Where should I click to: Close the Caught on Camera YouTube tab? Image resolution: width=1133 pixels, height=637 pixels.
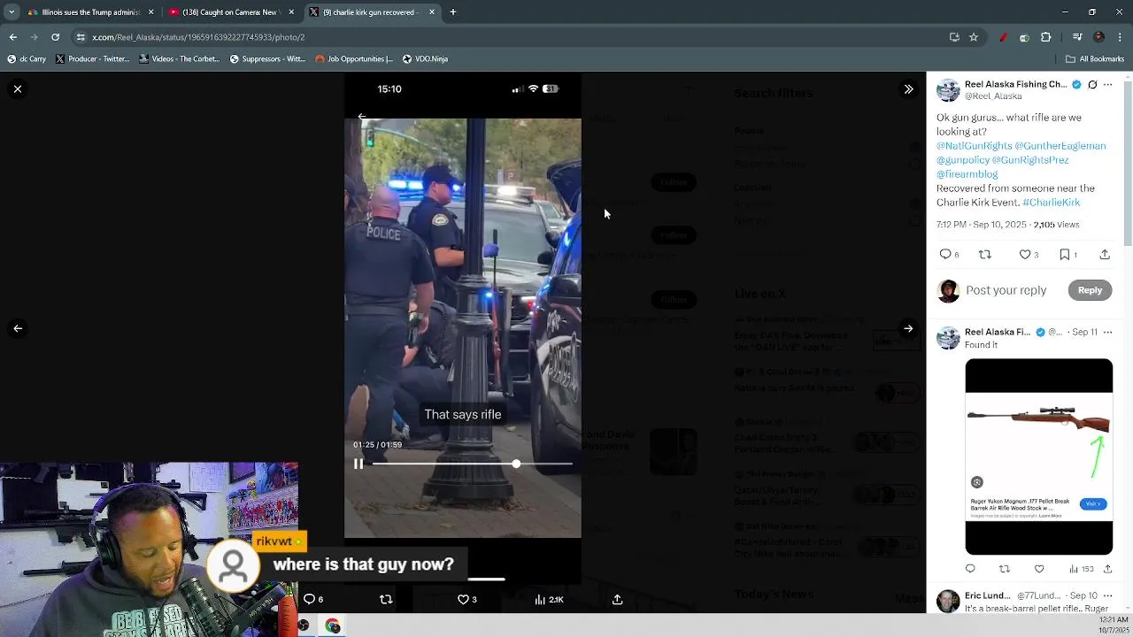click(x=291, y=12)
